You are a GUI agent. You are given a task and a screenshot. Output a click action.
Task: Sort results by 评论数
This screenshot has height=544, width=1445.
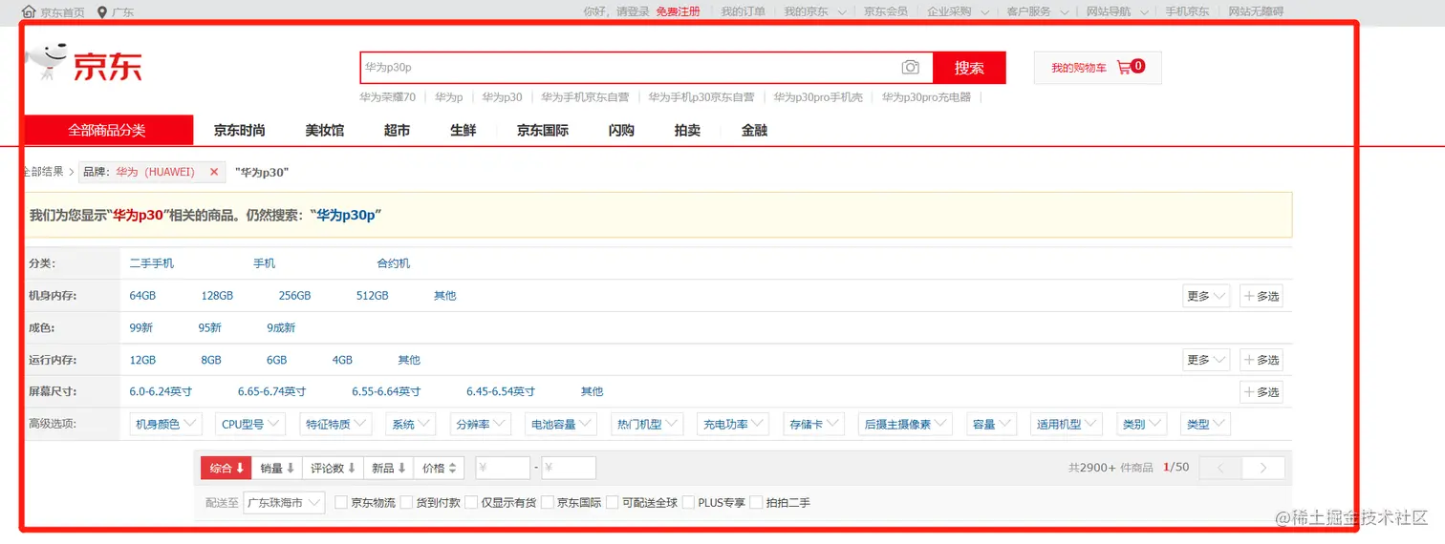click(333, 468)
